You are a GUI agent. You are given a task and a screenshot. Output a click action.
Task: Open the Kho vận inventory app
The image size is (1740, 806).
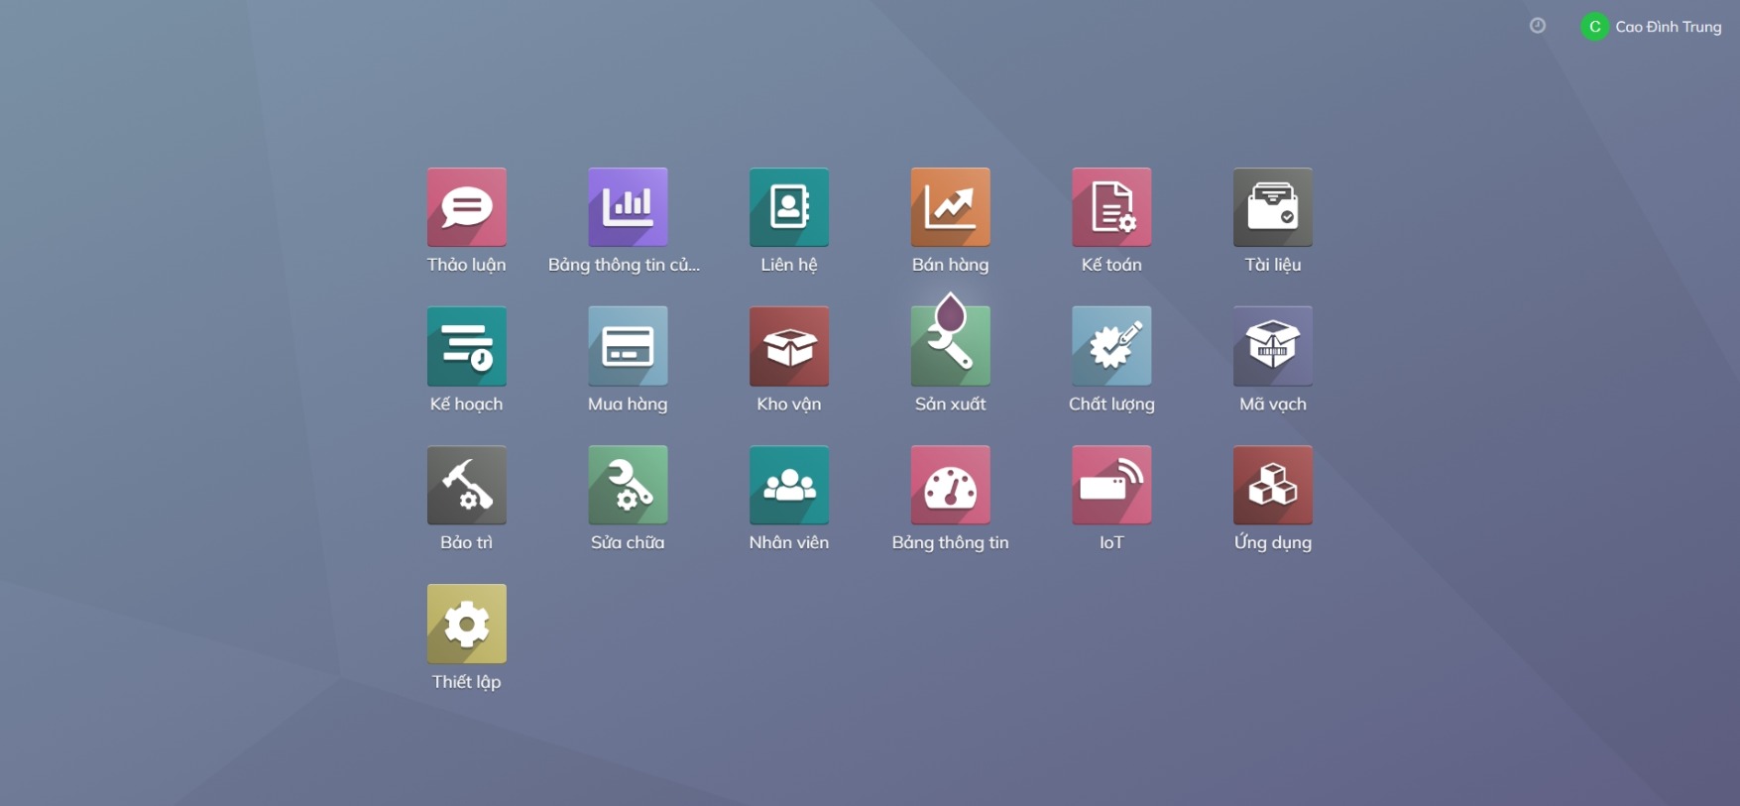pyautogui.click(x=788, y=346)
